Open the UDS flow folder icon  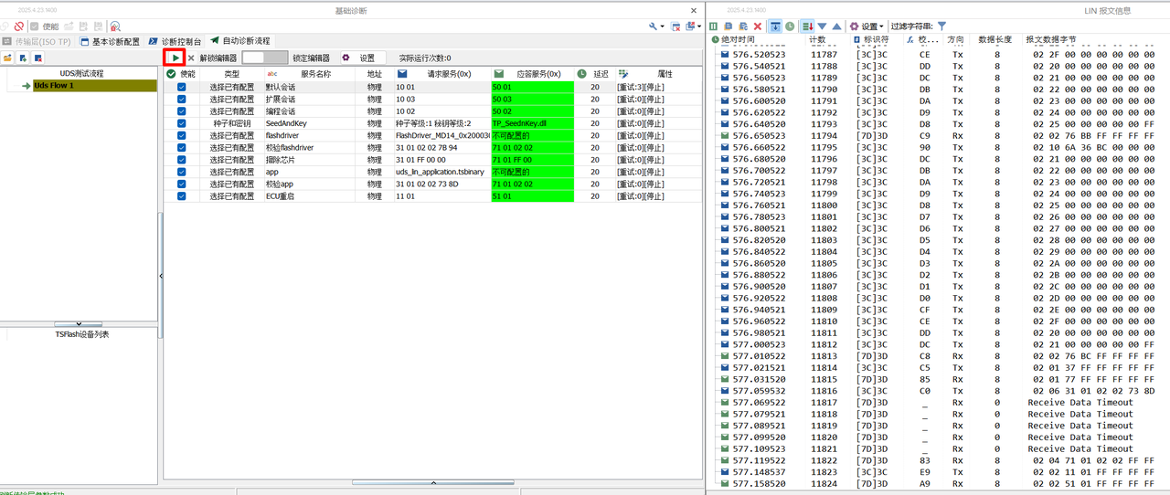click(7, 58)
